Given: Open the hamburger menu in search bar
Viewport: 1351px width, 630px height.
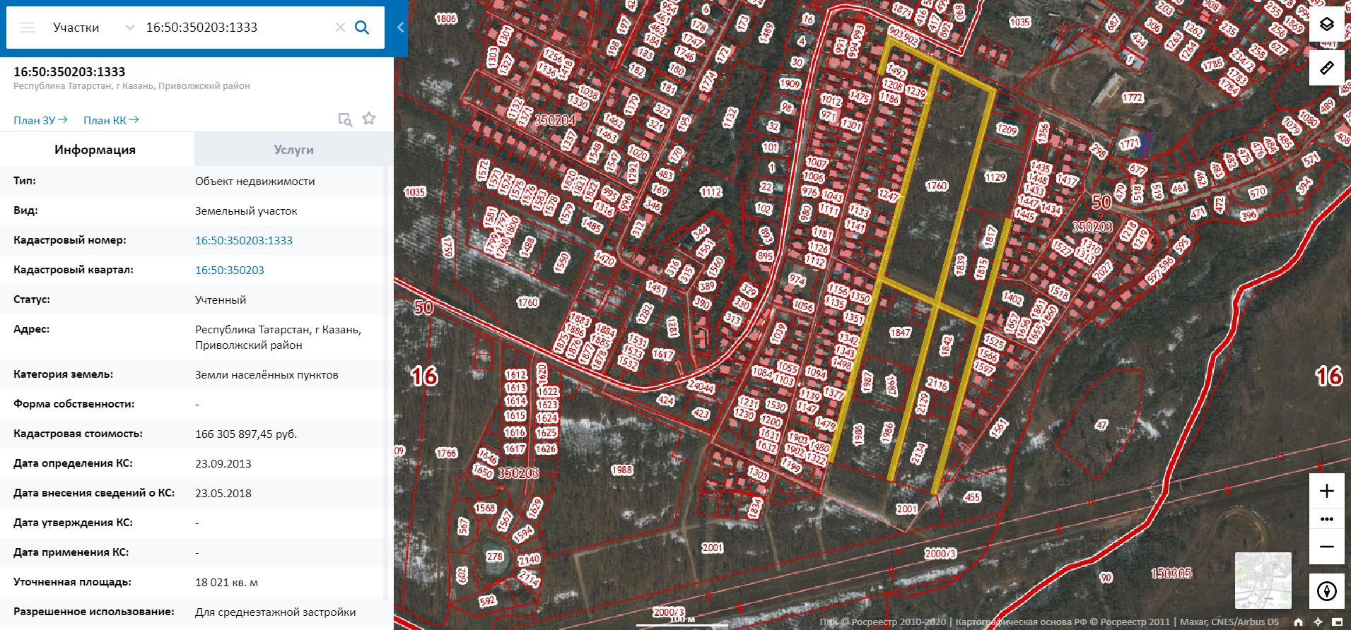Looking at the screenshot, I should click(28, 28).
